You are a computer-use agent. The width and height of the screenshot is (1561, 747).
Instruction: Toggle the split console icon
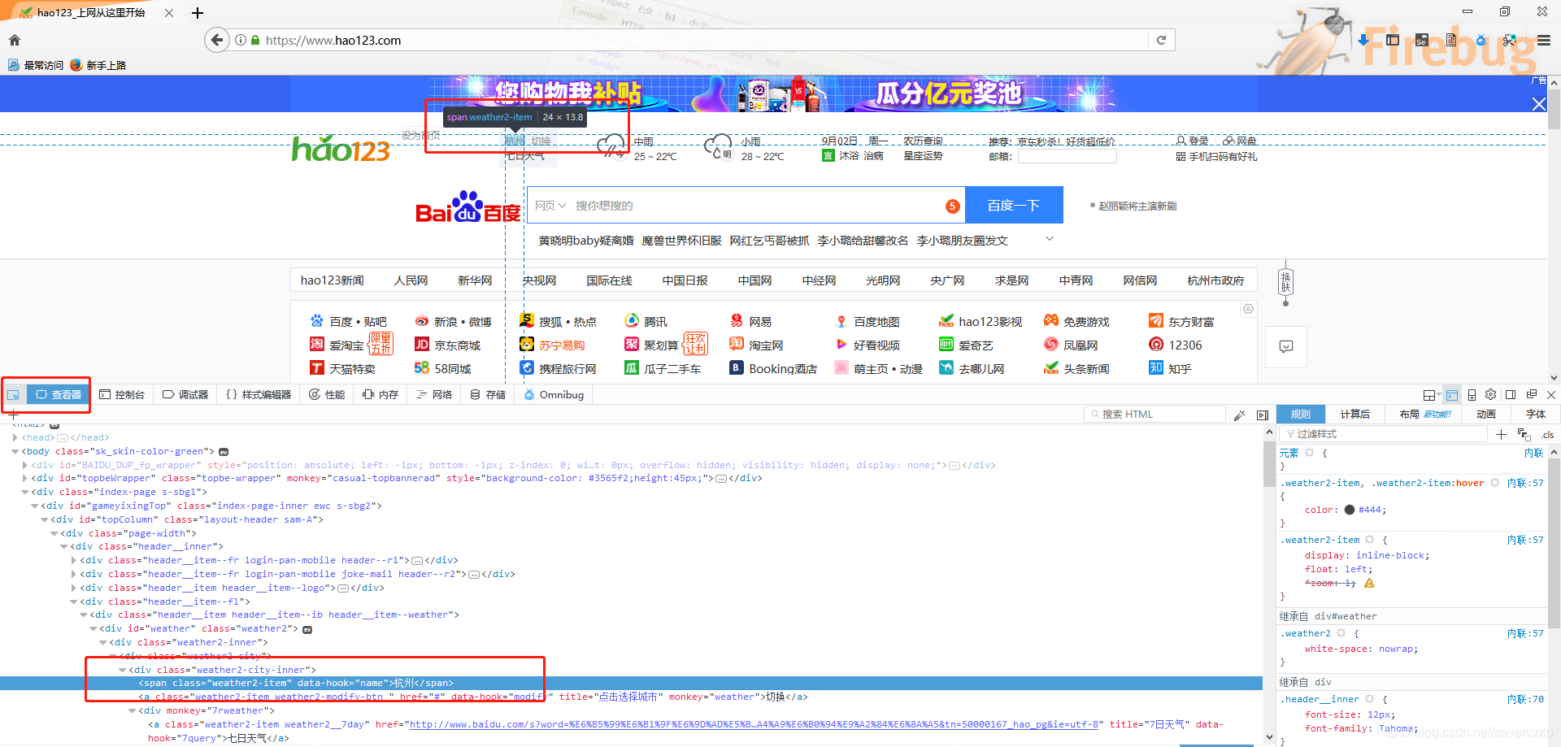(x=1452, y=395)
